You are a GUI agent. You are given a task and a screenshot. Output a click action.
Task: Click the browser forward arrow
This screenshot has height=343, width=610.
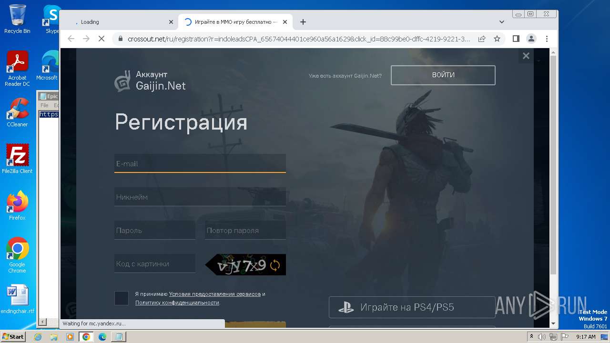tap(86, 39)
